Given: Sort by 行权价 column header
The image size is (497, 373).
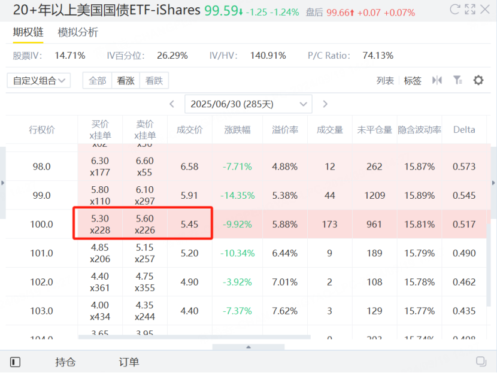Looking at the screenshot, I should 42,129.
